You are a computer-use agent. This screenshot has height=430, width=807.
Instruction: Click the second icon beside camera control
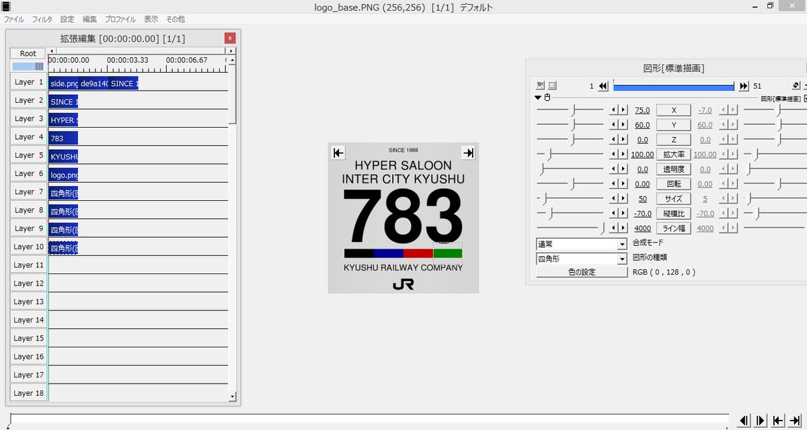point(552,85)
